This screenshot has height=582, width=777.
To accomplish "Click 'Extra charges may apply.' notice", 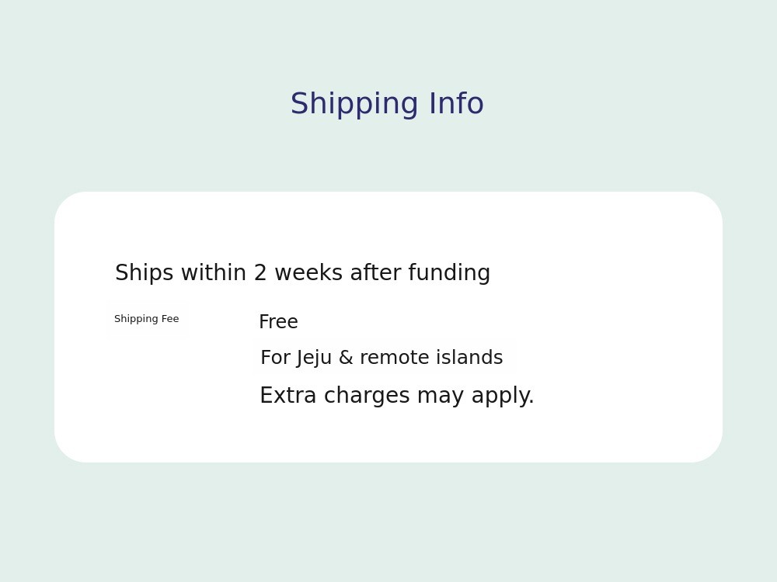I will [396, 396].
